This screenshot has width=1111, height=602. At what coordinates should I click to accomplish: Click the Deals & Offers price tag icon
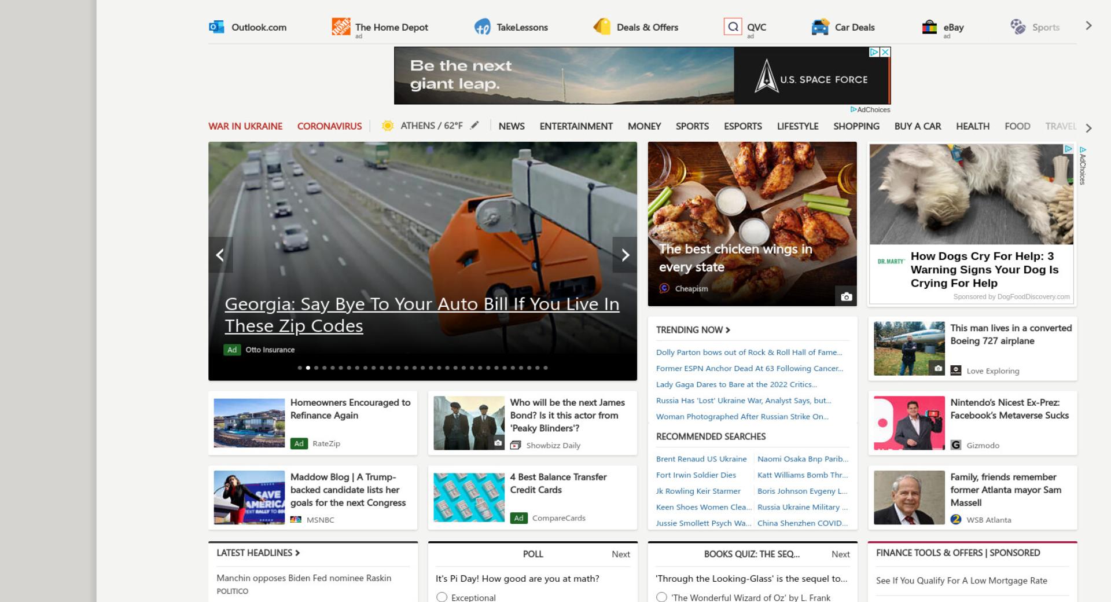point(602,27)
